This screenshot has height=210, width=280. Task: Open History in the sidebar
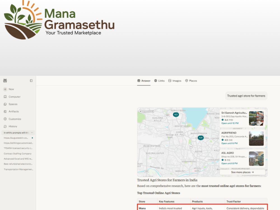point(10,127)
